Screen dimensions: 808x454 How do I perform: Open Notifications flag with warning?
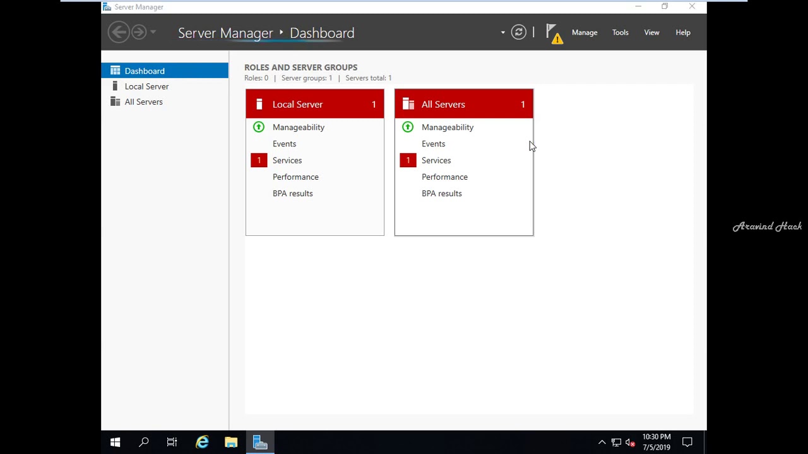tap(554, 33)
